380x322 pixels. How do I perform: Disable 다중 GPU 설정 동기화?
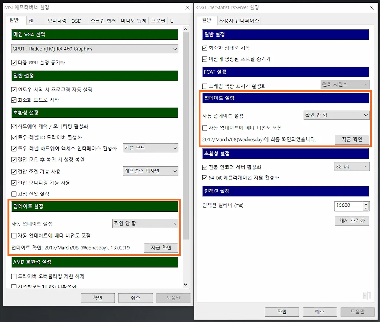[14, 63]
